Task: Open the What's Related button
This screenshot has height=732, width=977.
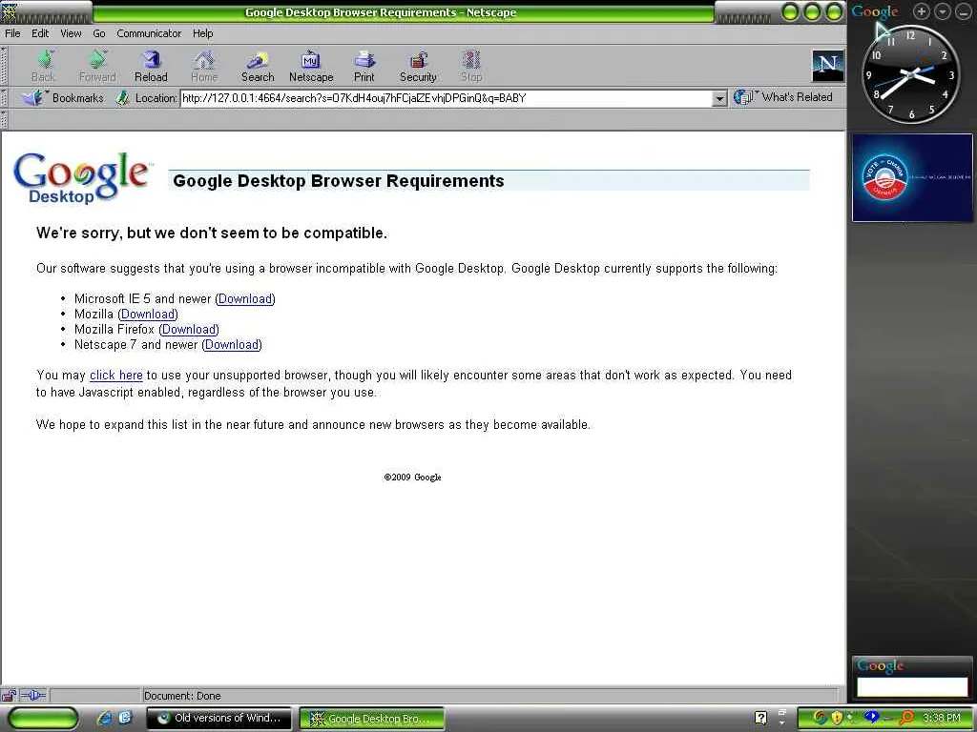Action: [783, 97]
